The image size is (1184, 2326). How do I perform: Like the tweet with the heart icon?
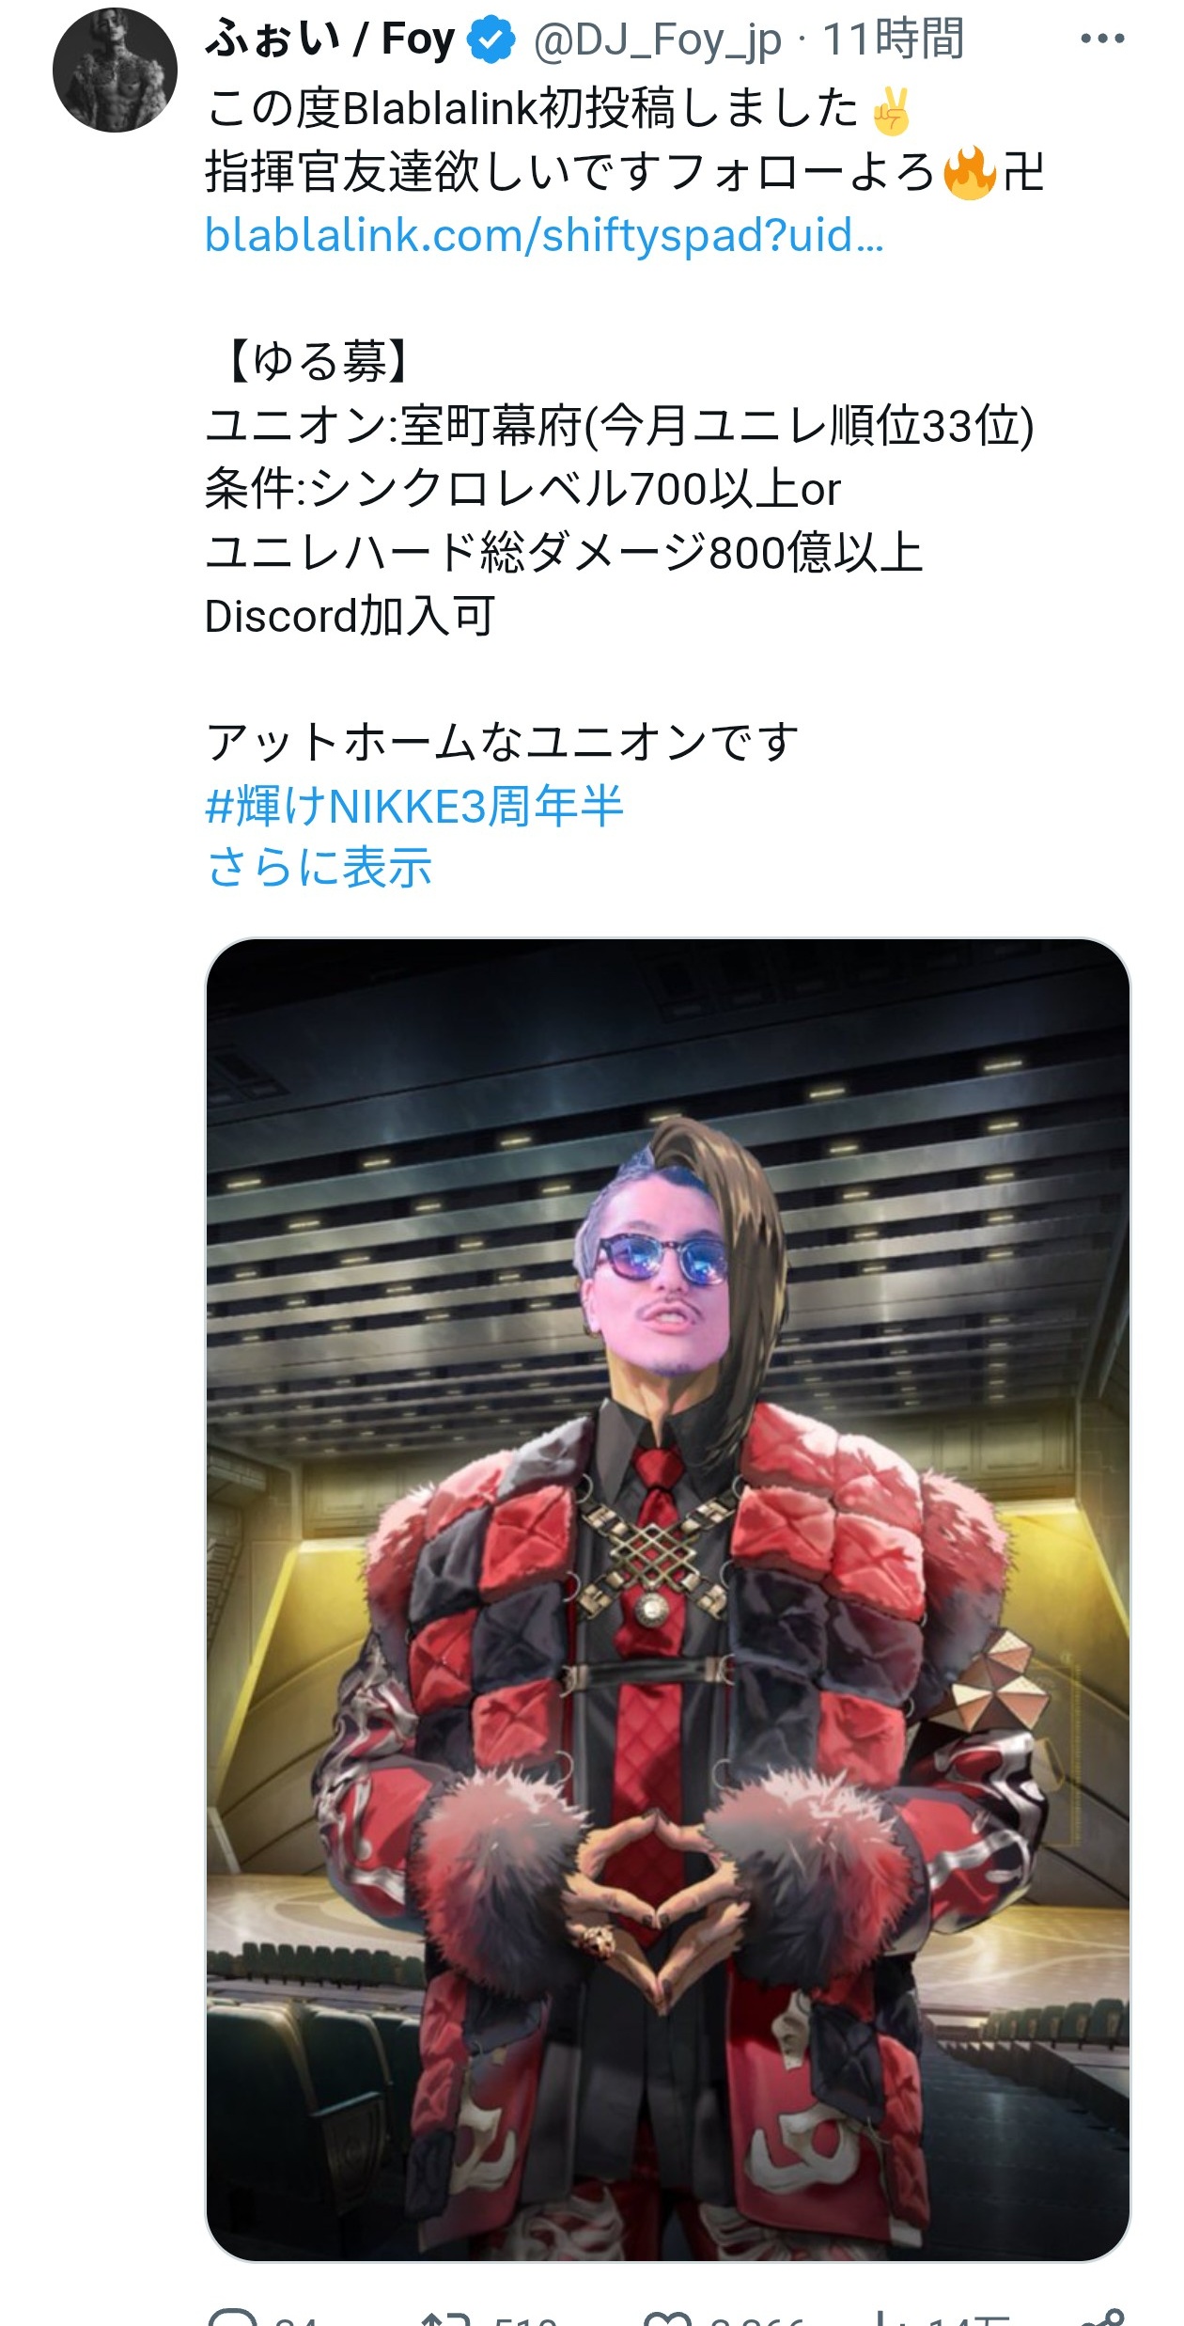(x=667, y=2317)
